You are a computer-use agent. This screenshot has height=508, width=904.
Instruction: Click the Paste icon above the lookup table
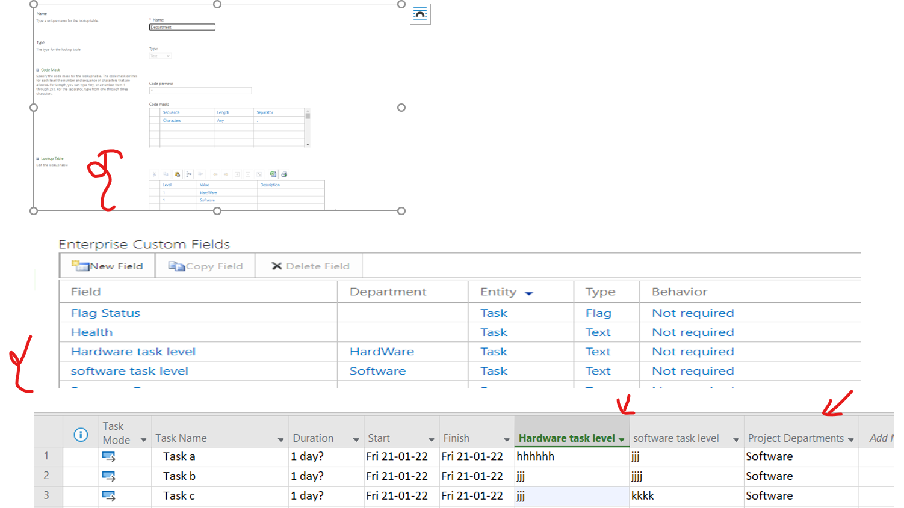(177, 174)
